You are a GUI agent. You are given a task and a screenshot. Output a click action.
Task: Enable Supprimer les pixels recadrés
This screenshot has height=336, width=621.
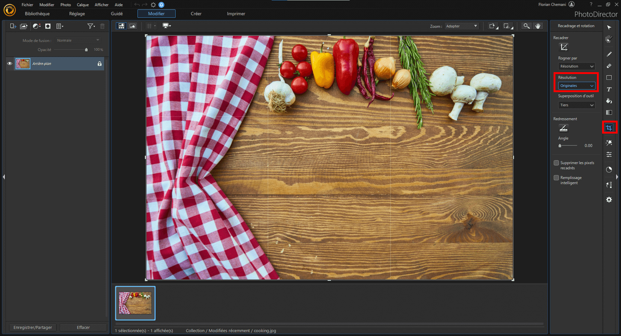click(556, 163)
